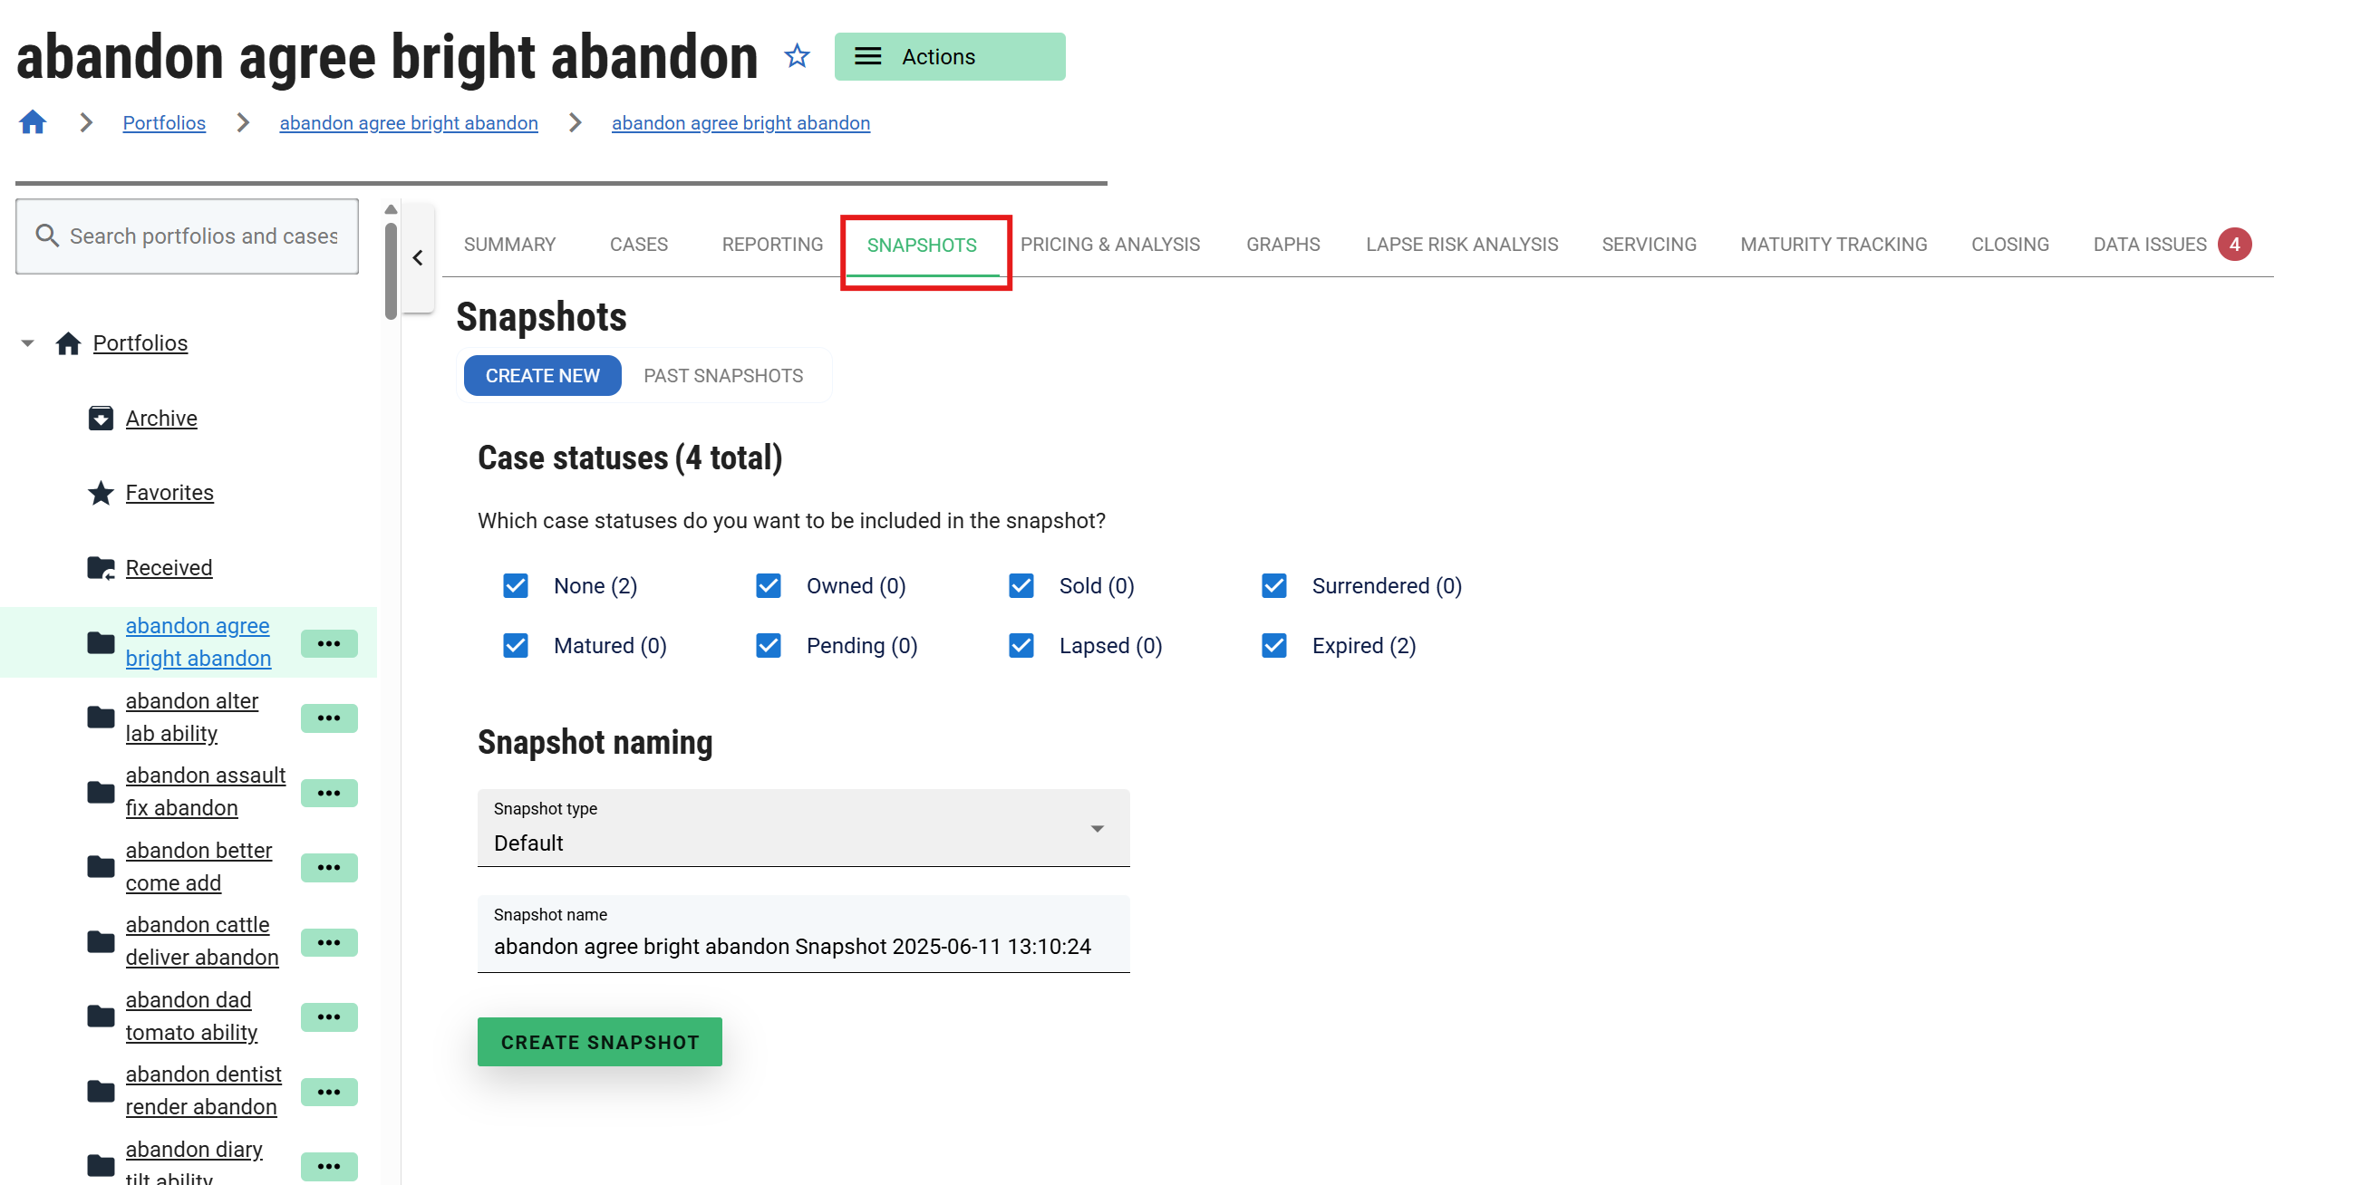Click the Received folder icon

[101, 568]
